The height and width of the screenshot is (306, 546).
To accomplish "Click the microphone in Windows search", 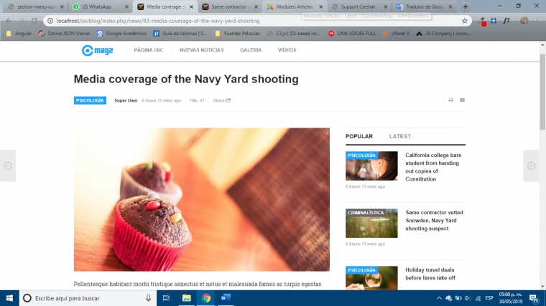I will [x=148, y=298].
